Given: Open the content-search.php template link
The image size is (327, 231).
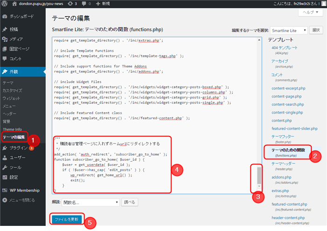Looking at the screenshot, I should click(x=288, y=104).
